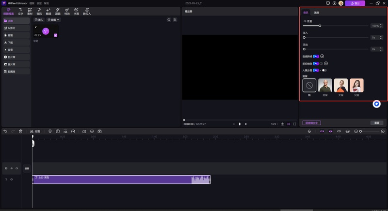Untick the checkbox on the audio thumbnail
This screenshot has height=211, width=388.
pos(55,35)
